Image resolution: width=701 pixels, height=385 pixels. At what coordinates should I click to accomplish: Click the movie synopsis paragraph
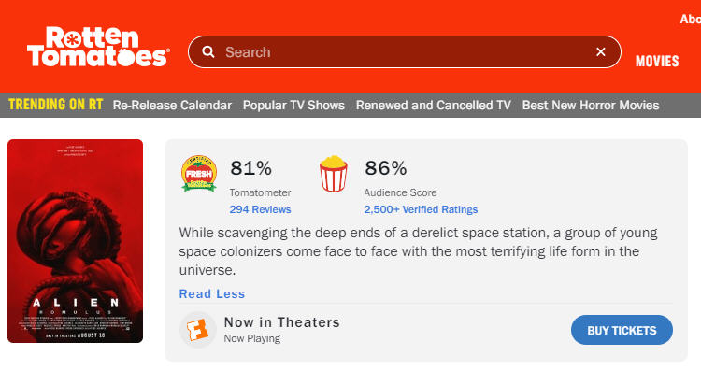pyautogui.click(x=419, y=251)
